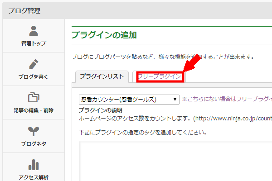Click the bar chart icon for アクセス解析

pos(34,165)
